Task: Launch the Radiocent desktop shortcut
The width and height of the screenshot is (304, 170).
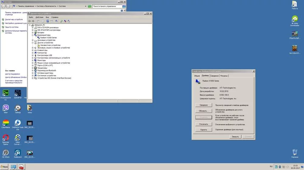Action: 18,154
